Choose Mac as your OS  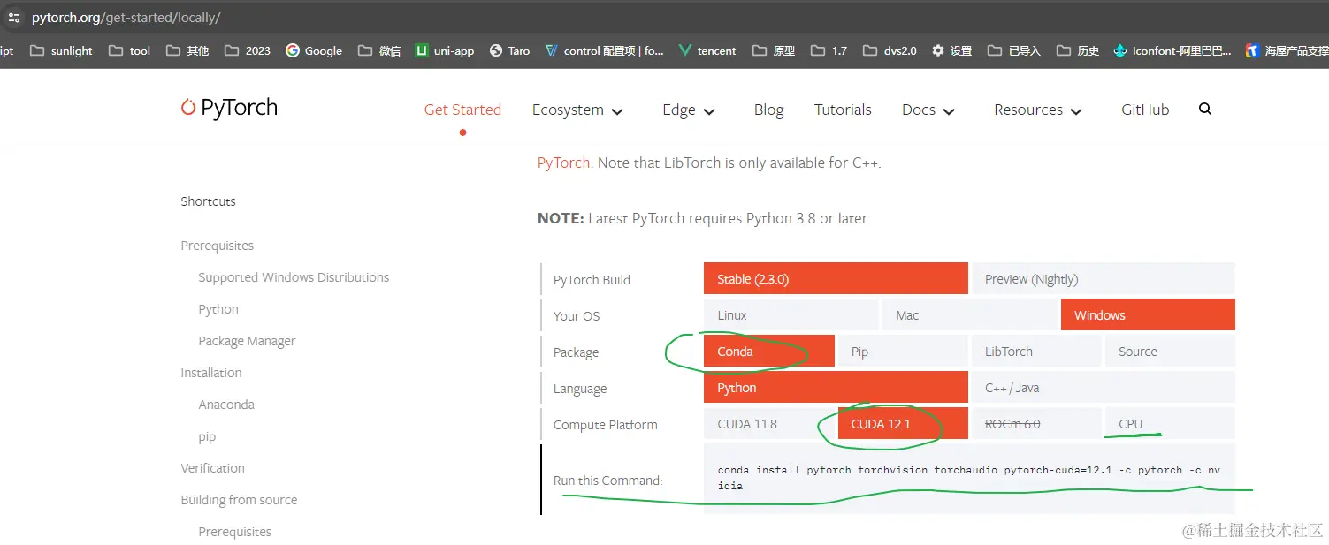click(970, 314)
